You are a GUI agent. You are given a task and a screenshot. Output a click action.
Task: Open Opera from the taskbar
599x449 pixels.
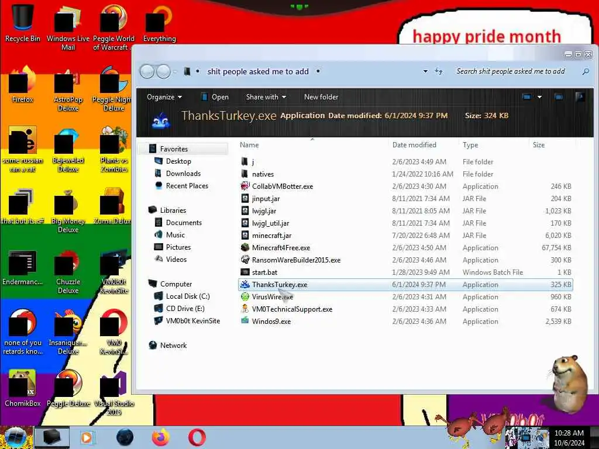(x=197, y=437)
